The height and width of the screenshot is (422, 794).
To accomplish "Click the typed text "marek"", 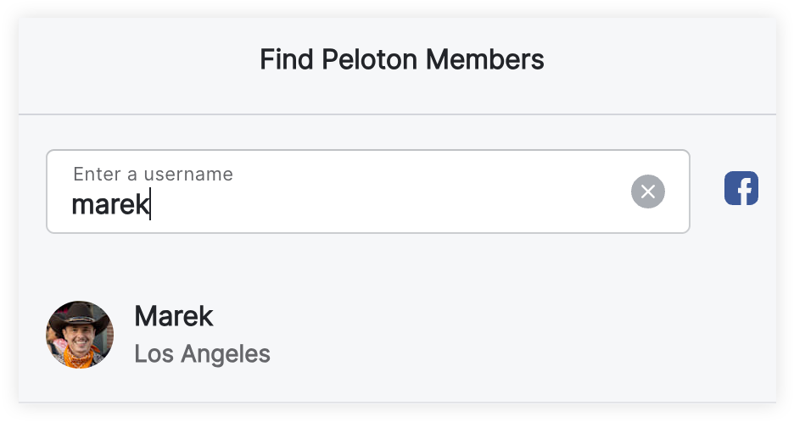I will [x=110, y=204].
